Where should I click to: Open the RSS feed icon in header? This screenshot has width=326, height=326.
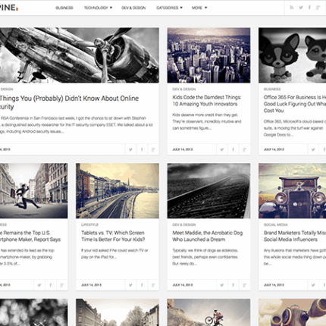point(291,8)
